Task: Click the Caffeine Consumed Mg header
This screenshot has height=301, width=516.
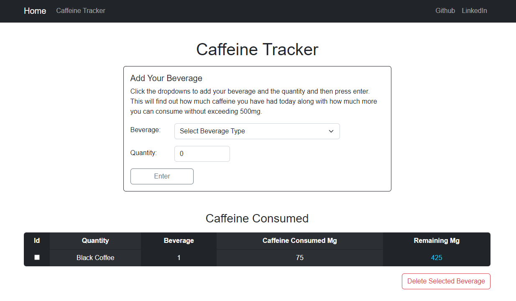Action: point(299,240)
